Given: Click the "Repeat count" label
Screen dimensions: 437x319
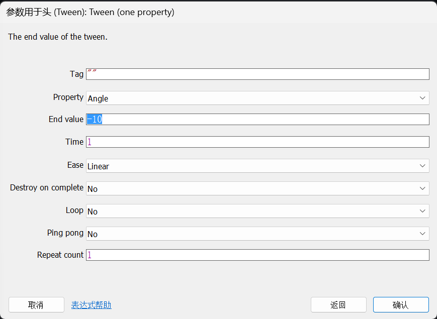Looking at the screenshot, I should click(x=60, y=255).
